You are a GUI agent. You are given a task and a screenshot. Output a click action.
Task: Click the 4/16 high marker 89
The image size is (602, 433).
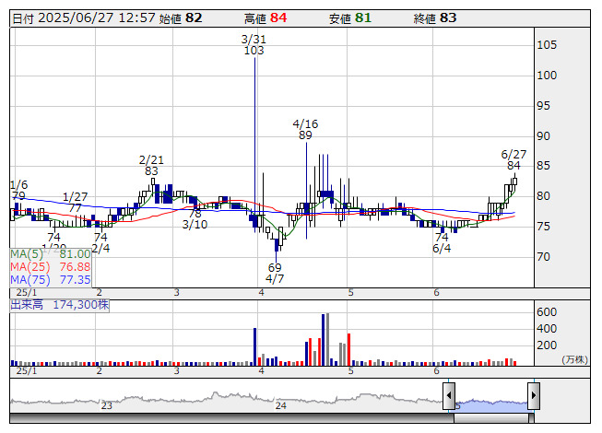coord(305,135)
